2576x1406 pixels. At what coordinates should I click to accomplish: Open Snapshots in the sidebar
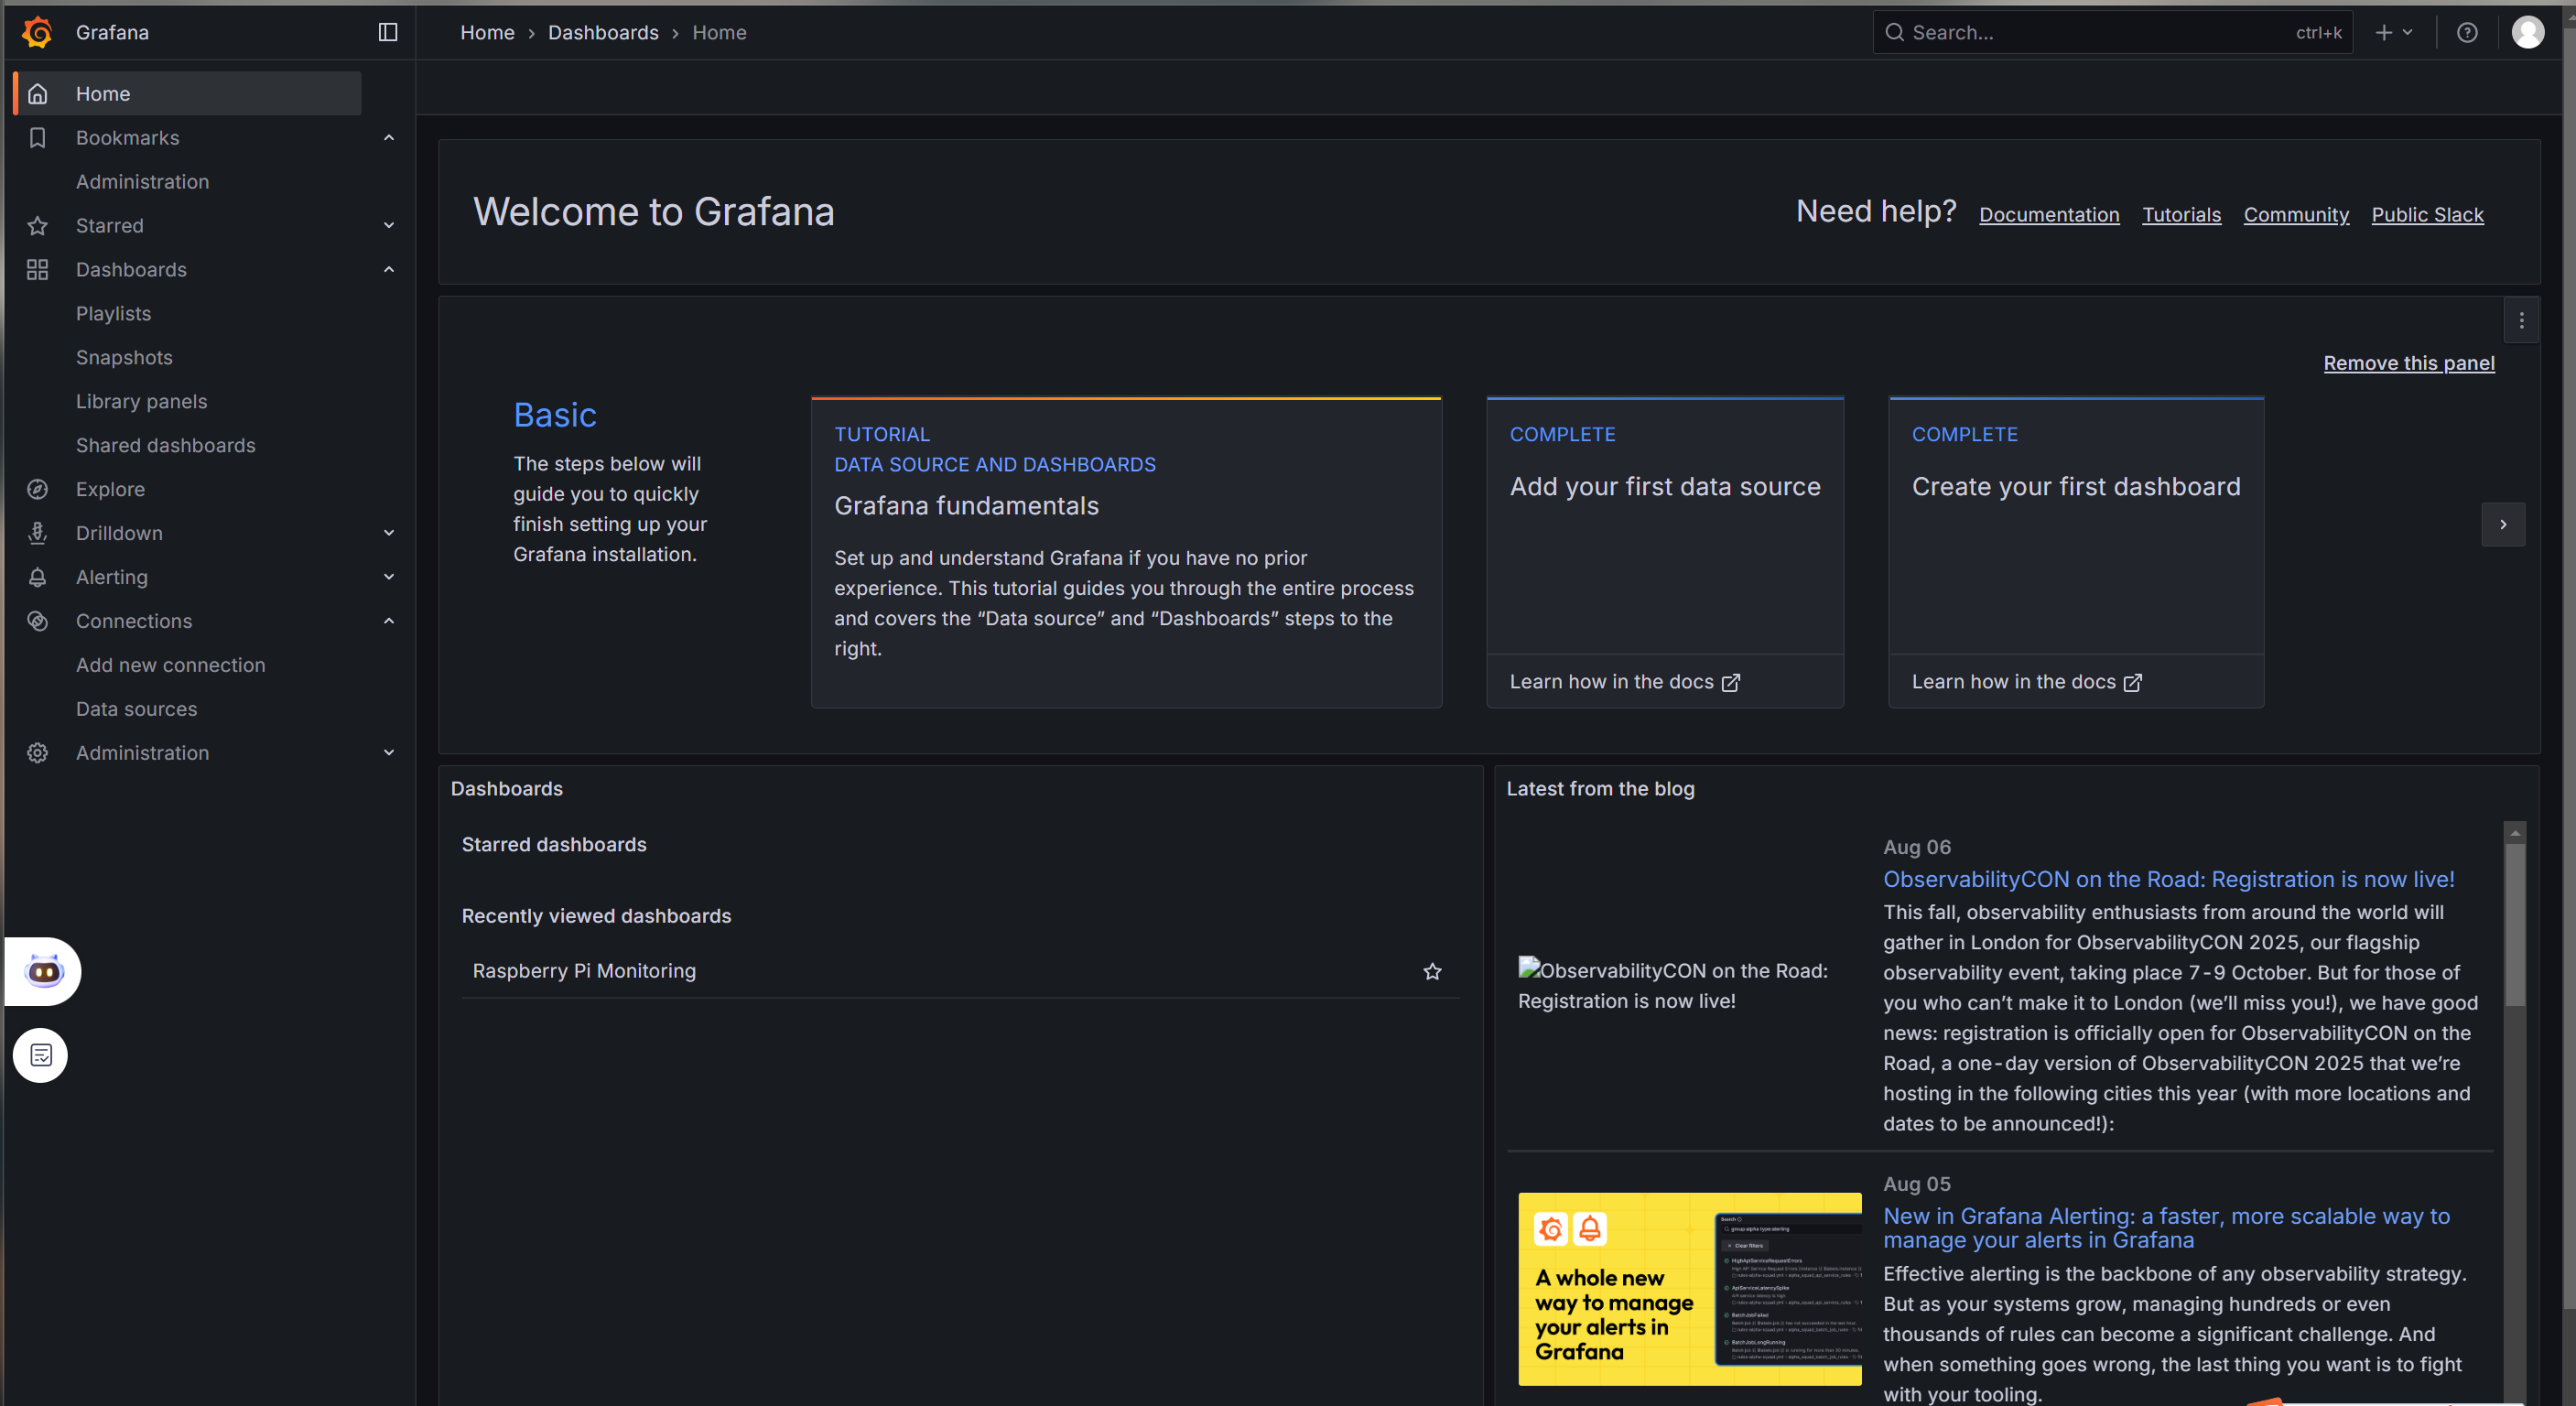point(124,357)
